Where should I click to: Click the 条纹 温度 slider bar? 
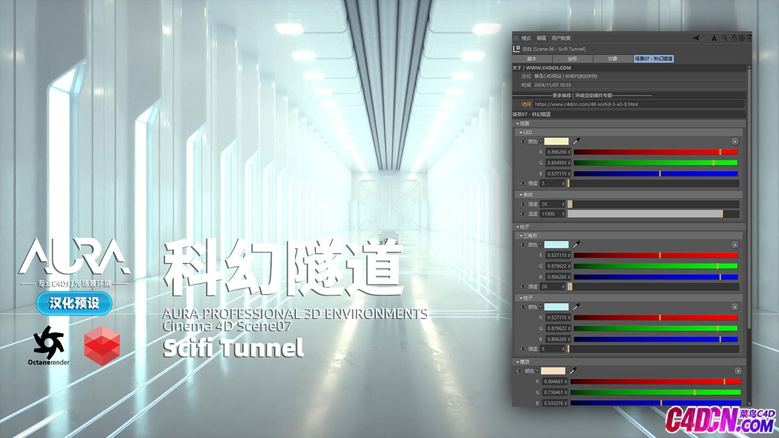(x=653, y=213)
